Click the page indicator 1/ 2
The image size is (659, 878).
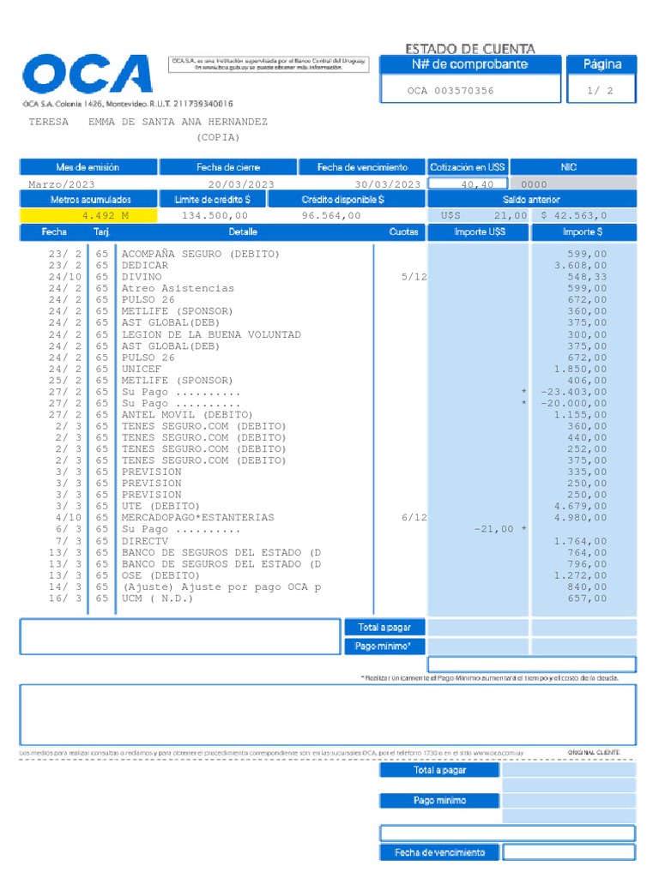coord(600,91)
